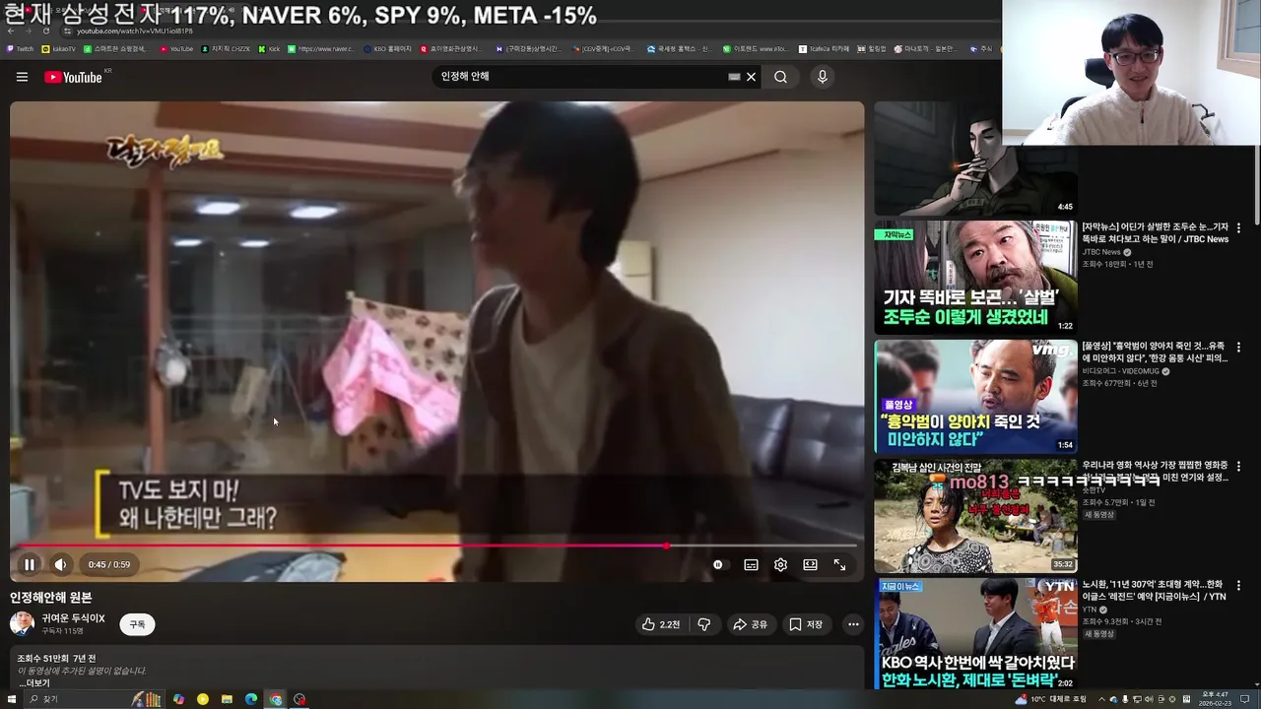The width and height of the screenshot is (1261, 709).
Task: Dislike the video
Action: [x=703, y=624]
